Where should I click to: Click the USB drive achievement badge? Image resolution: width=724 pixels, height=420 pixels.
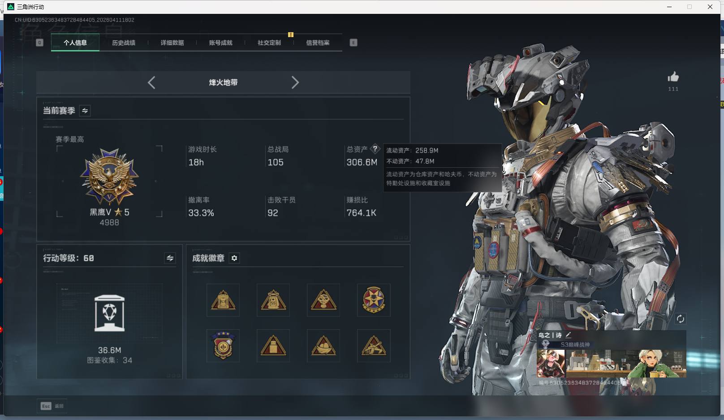(273, 346)
